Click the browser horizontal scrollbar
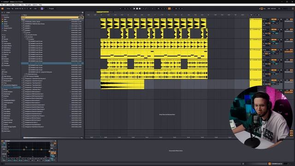This screenshot has height=166, width=295. tap(51, 138)
